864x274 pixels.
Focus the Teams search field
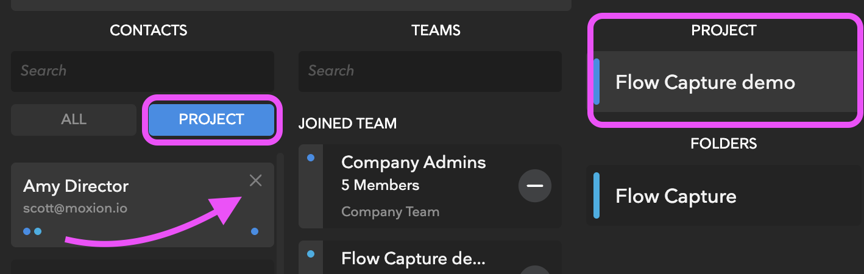pos(430,71)
